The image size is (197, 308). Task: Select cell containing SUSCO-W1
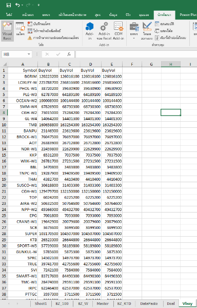pyautogui.click(x=23, y=185)
